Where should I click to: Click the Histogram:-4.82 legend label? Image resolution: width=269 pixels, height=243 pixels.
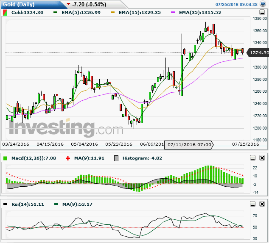point(142,158)
